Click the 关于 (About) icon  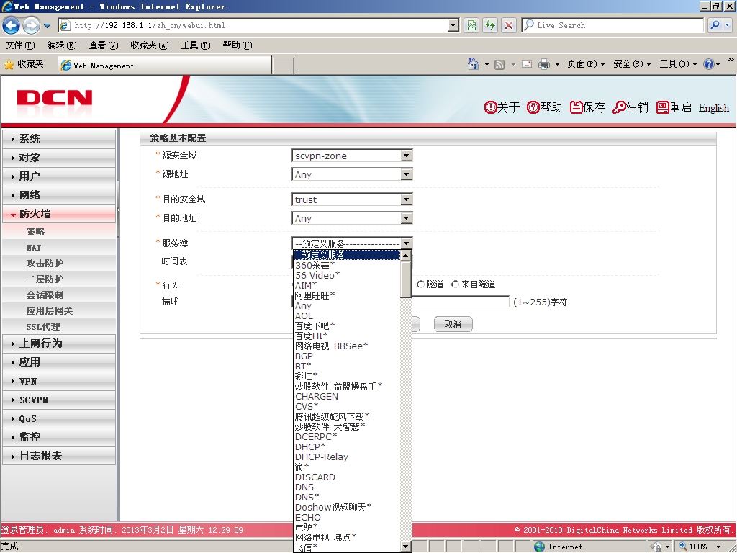tap(490, 108)
